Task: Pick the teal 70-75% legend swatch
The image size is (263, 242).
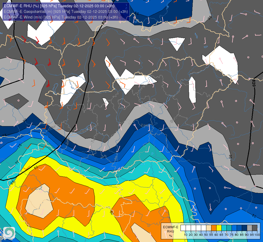Action: [229, 228]
